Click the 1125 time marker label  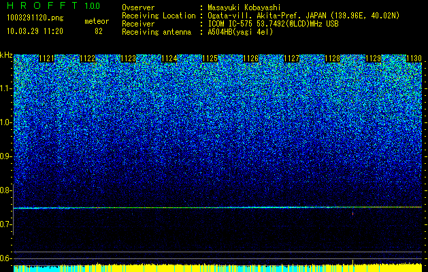click(210, 58)
